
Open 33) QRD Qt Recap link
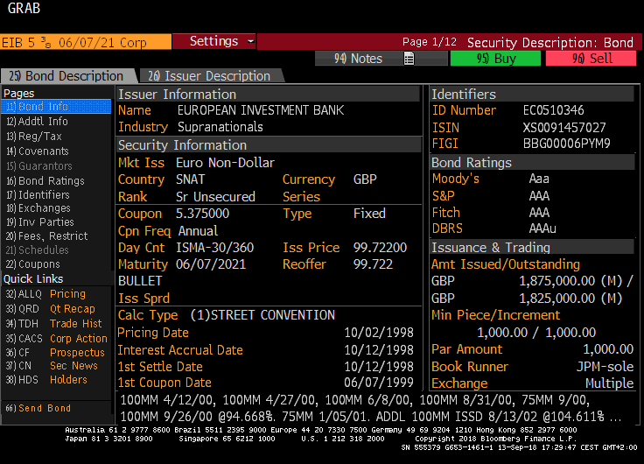tap(50, 309)
